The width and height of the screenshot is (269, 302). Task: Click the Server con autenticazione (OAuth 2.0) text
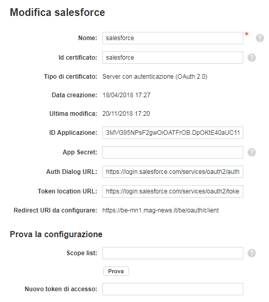pyautogui.click(x=155, y=77)
